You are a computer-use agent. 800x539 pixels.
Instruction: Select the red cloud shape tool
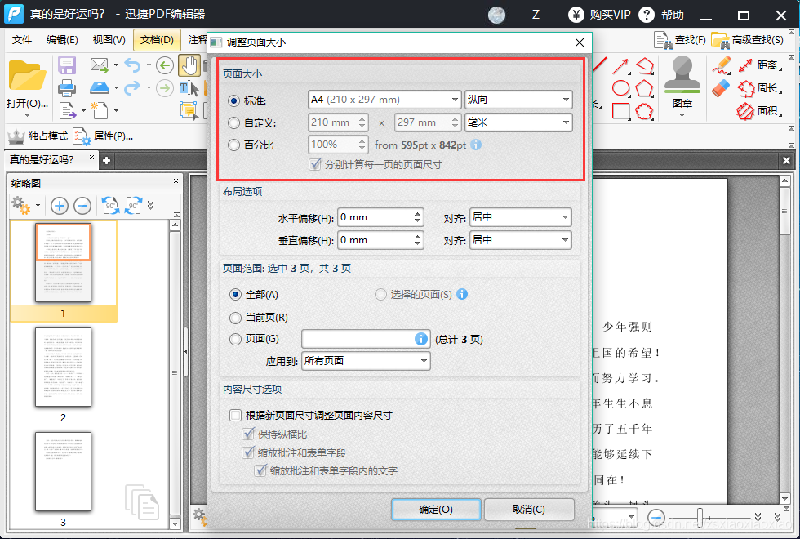[x=644, y=111]
